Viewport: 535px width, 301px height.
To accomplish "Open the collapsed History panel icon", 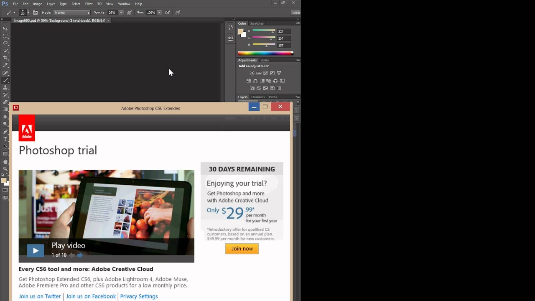I will point(230,28).
